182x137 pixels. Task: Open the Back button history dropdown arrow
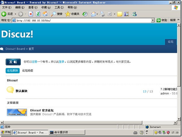click(x=15, y=14)
